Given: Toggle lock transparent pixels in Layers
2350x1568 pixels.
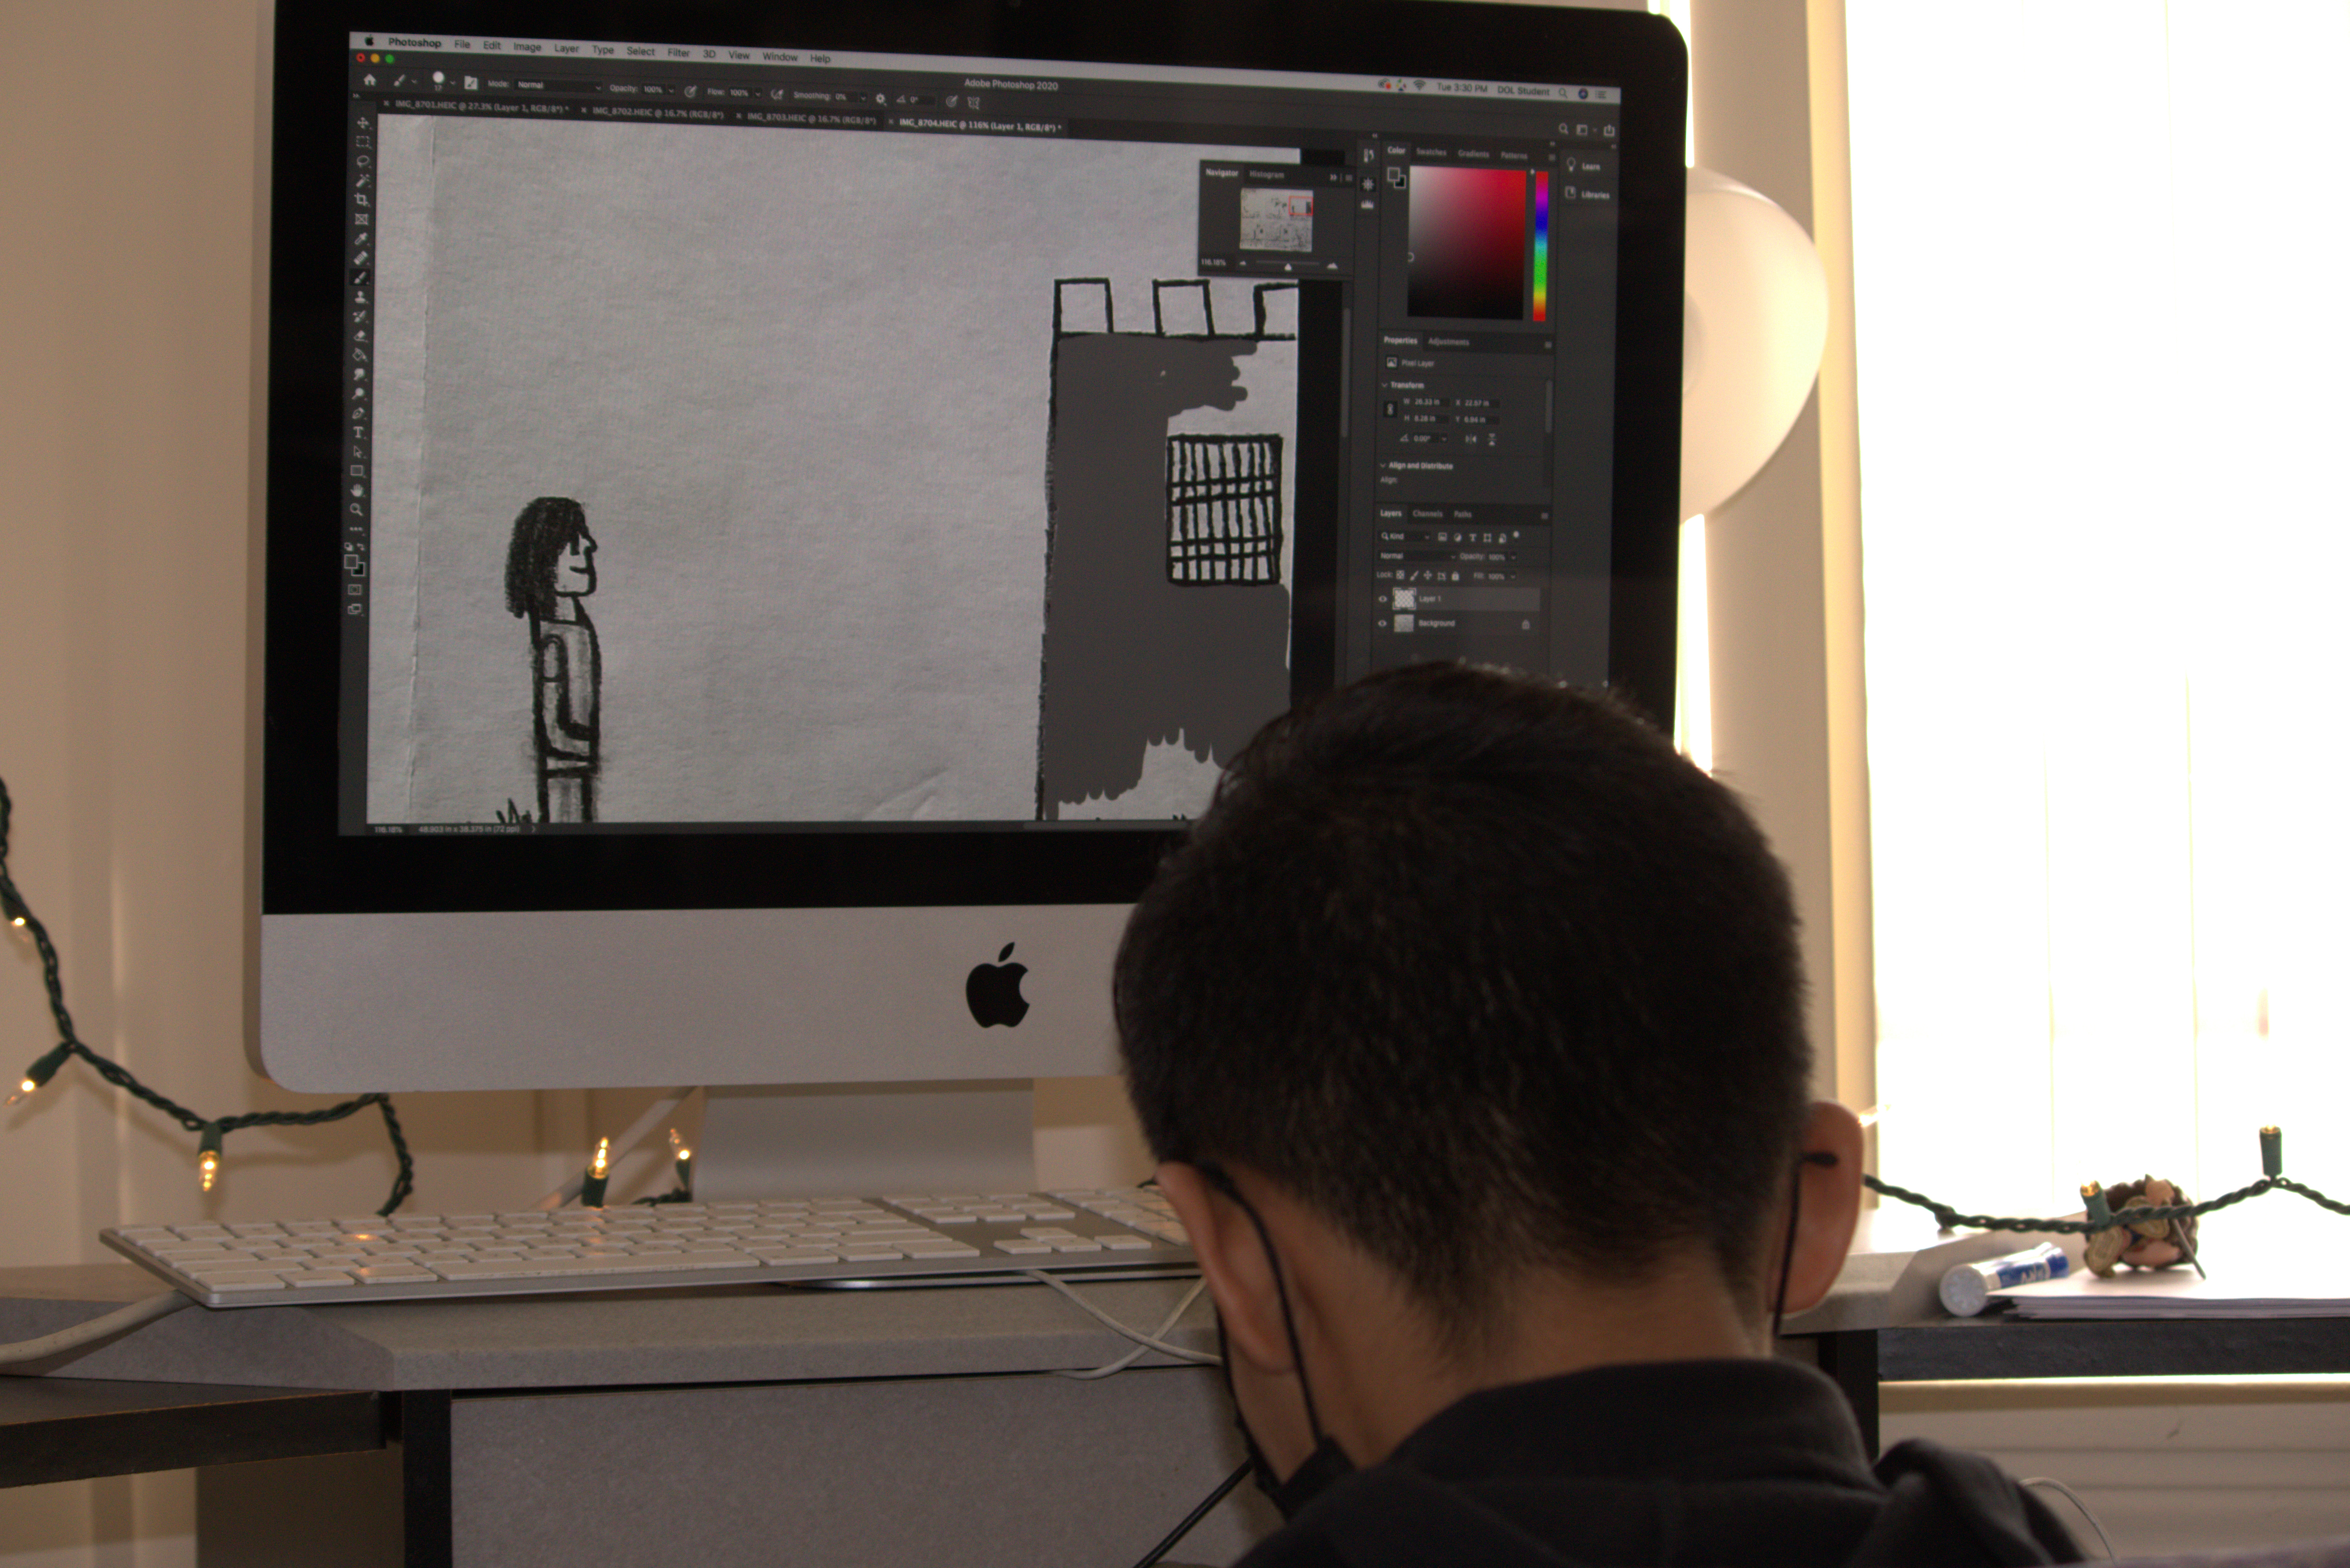Looking at the screenshot, I should [x=1400, y=575].
